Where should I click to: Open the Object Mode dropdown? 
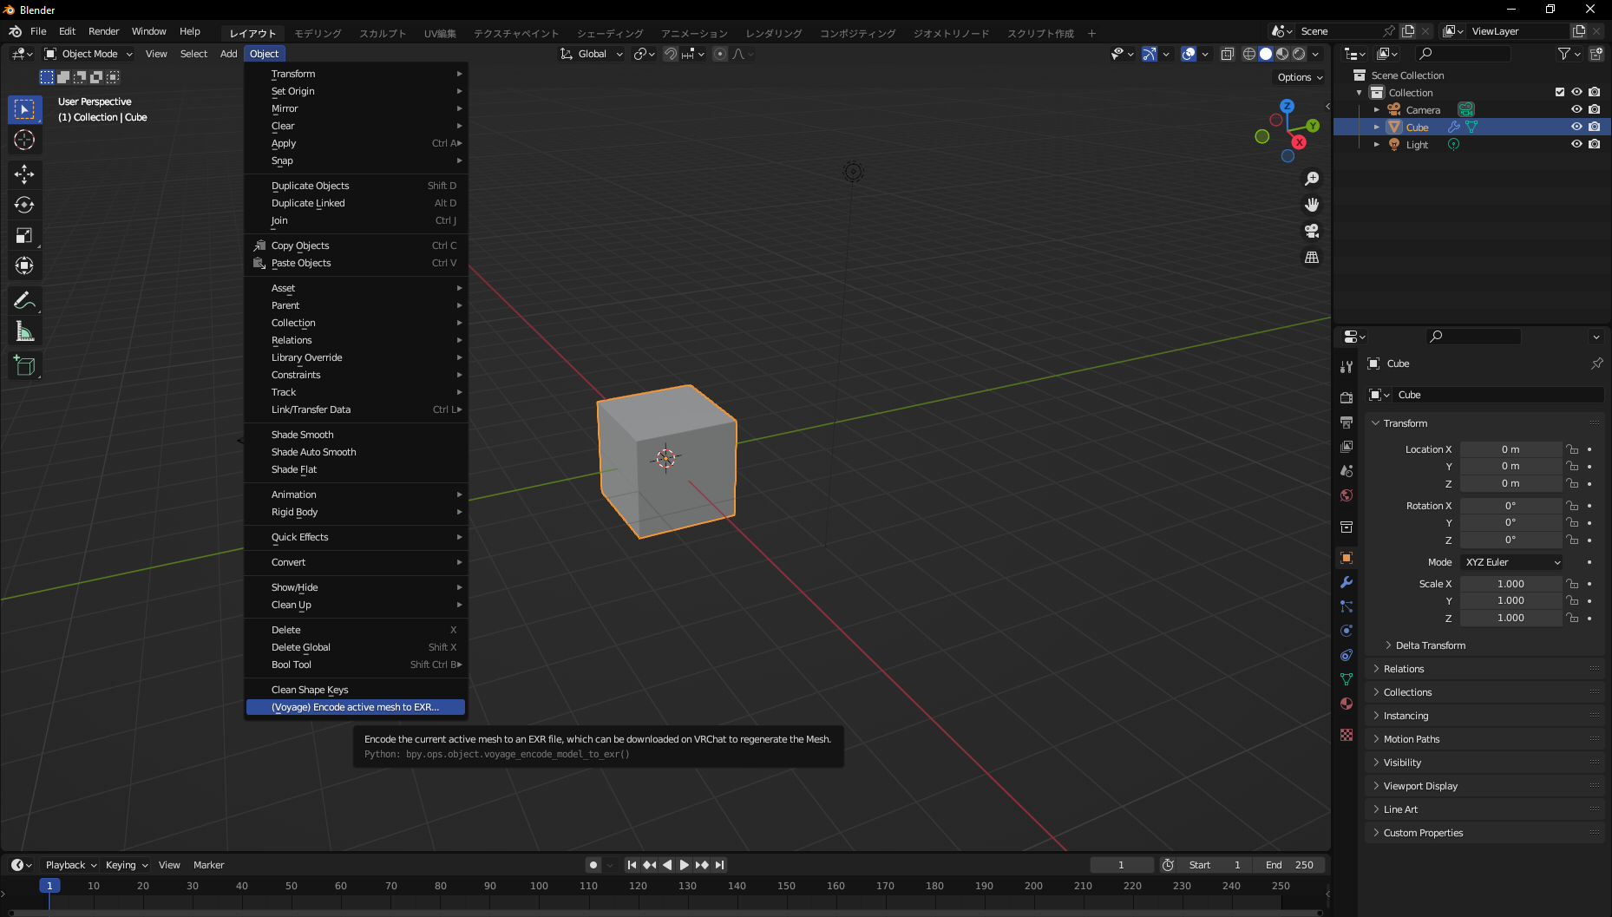coord(88,54)
